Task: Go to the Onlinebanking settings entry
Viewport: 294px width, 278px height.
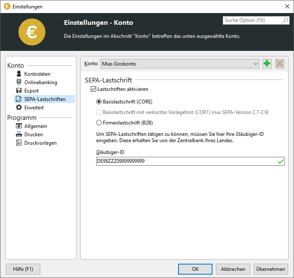Action: 40,82
